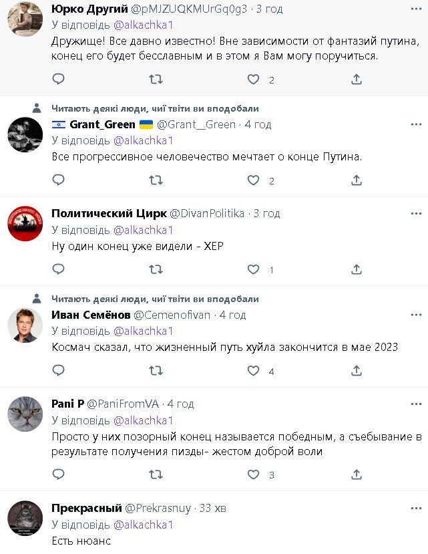Open Политический Цирк's profile name

109,214
